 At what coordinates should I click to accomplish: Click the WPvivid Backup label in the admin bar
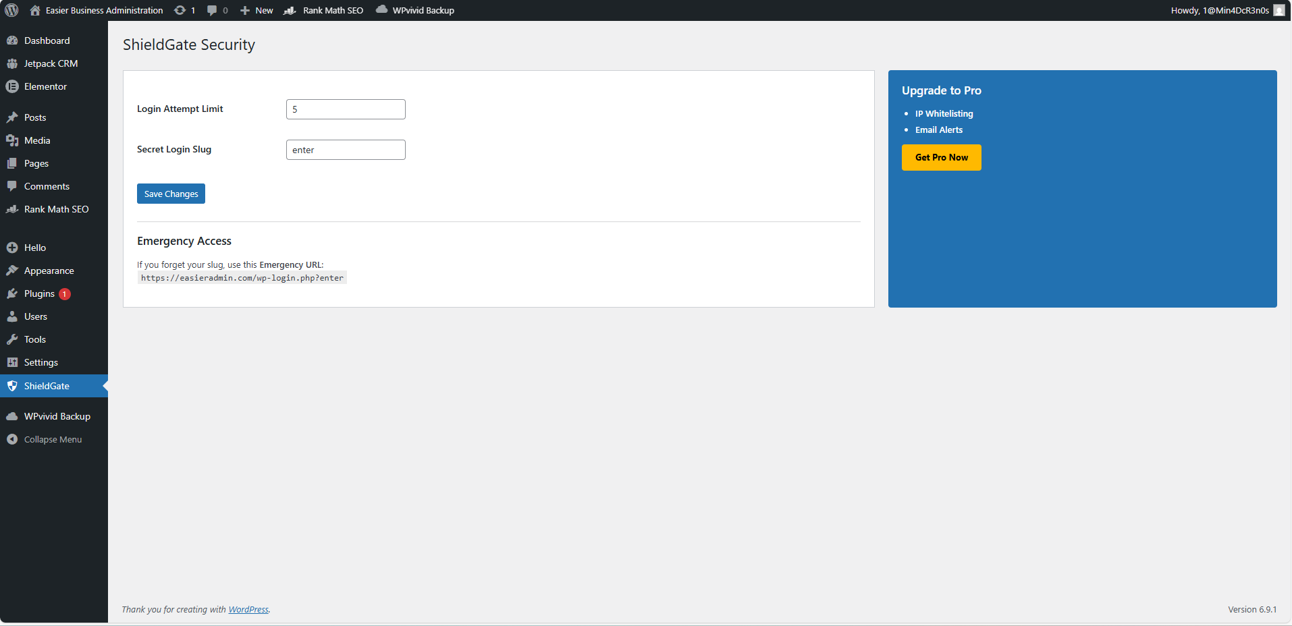click(x=423, y=10)
